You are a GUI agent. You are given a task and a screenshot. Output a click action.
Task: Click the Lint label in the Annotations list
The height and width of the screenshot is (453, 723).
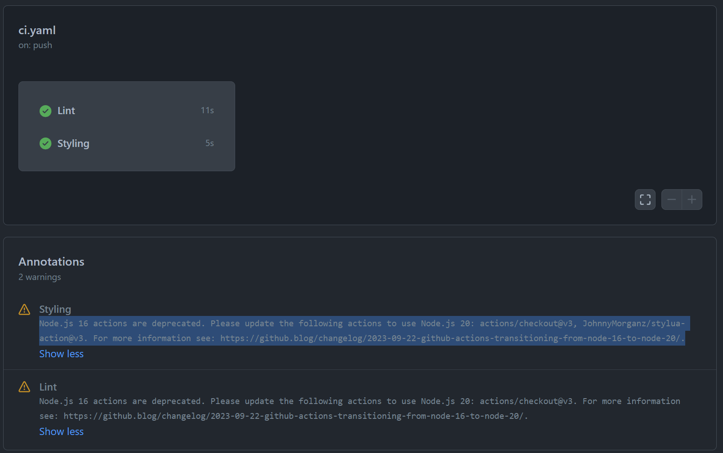coord(48,386)
